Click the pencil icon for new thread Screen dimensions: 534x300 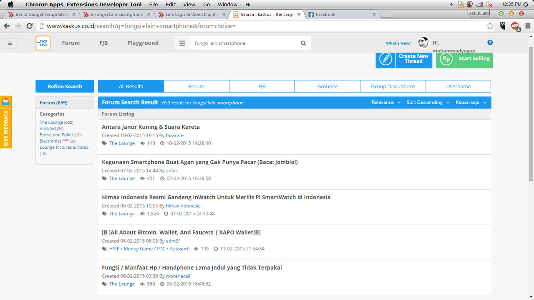385,59
